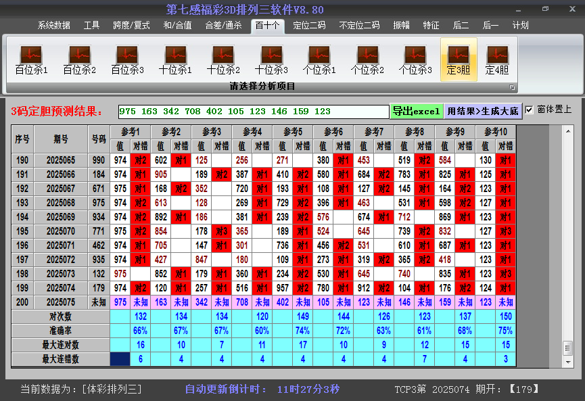Image resolution: width=585 pixels, height=401 pixels.
Task: Click the highlighted 定3胆 icon
Action: click(x=459, y=60)
